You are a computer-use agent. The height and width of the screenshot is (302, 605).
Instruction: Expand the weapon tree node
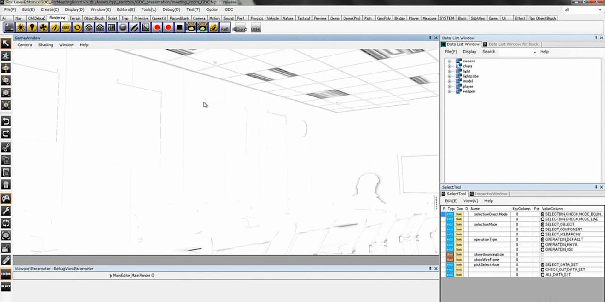point(450,91)
